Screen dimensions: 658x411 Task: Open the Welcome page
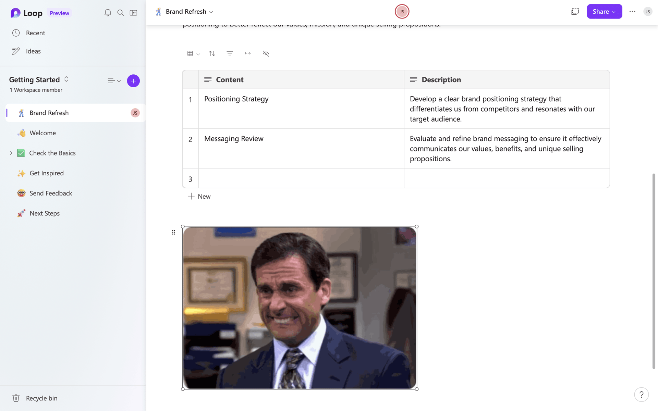coord(42,133)
